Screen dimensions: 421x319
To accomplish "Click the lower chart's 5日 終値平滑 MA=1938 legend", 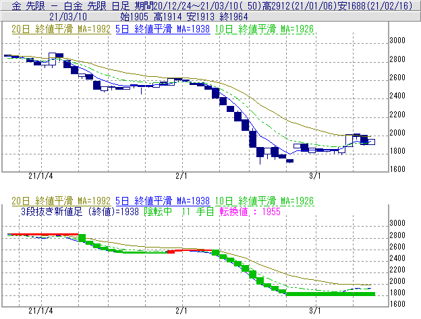I will (x=163, y=201).
